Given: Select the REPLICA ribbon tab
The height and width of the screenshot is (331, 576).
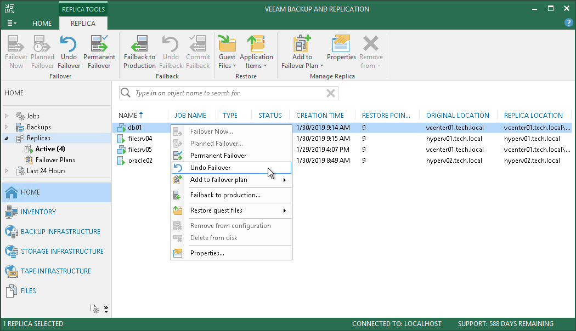Looking at the screenshot, I should click(x=83, y=23).
